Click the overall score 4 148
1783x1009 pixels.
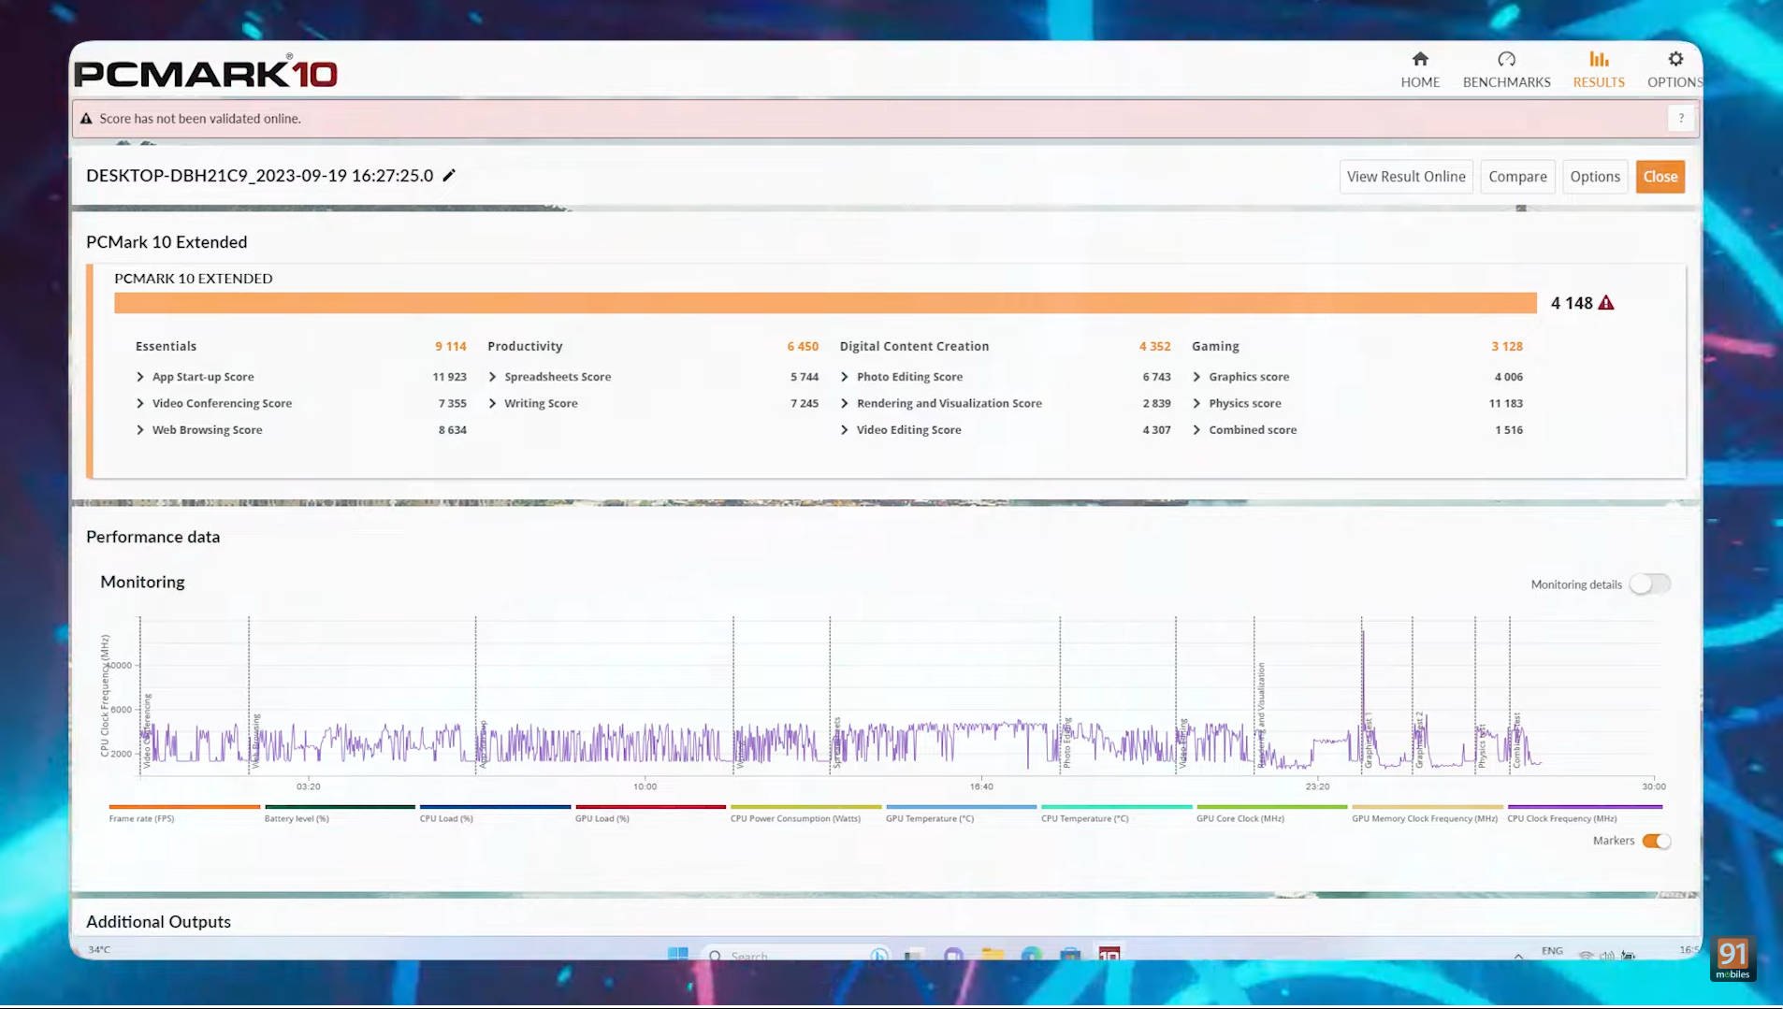click(1572, 303)
